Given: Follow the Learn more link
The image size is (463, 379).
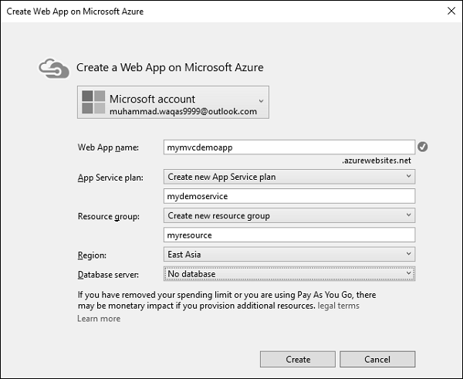Looking at the screenshot, I should 99,319.
